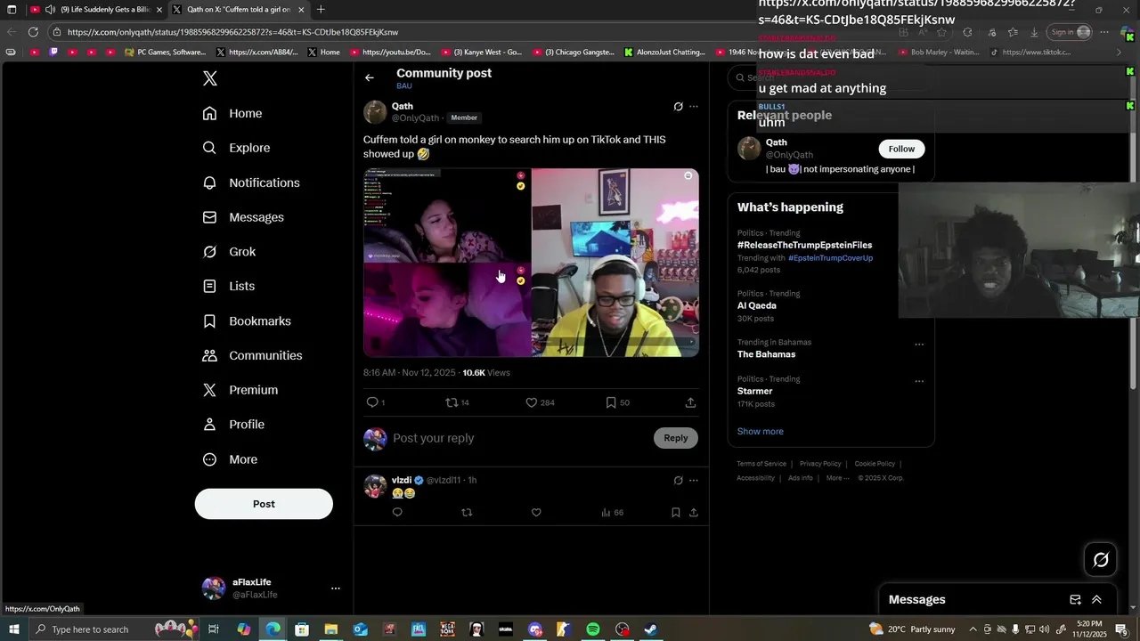This screenshot has height=641, width=1140.
Task: Click vlzdi's avatar in the reply
Action: (x=375, y=486)
